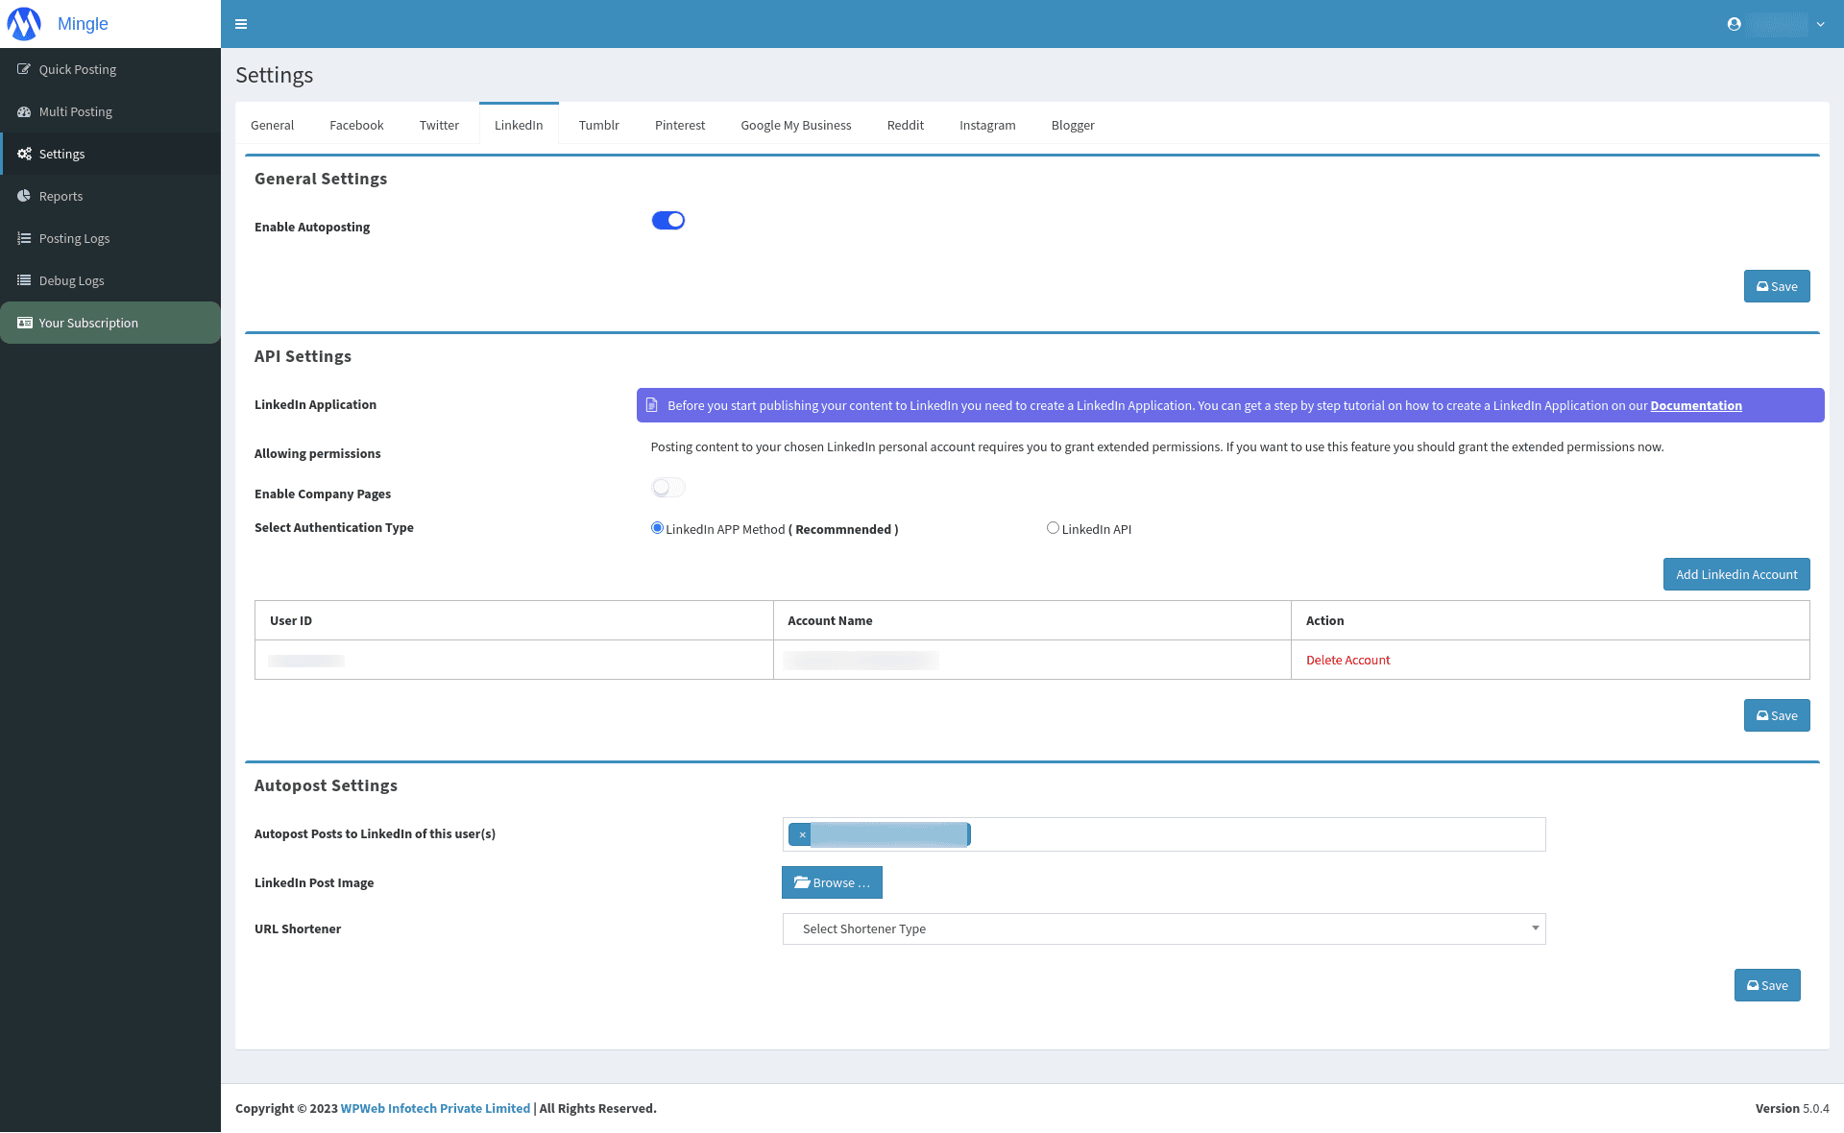Open Reports from the sidebar

coord(61,195)
